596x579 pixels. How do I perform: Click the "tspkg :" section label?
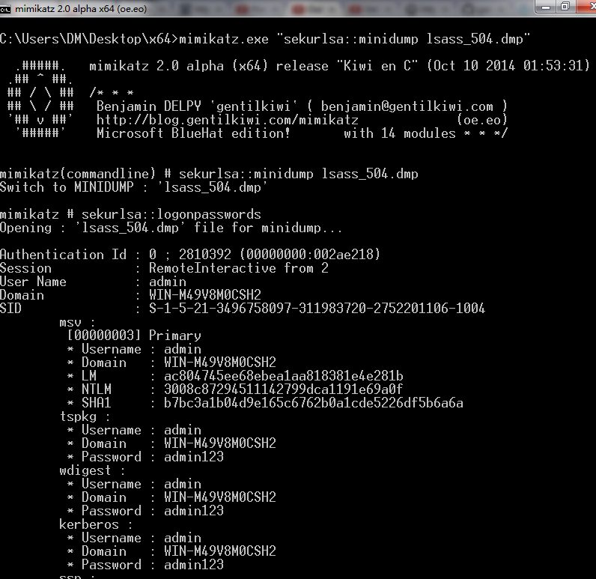[x=85, y=417]
